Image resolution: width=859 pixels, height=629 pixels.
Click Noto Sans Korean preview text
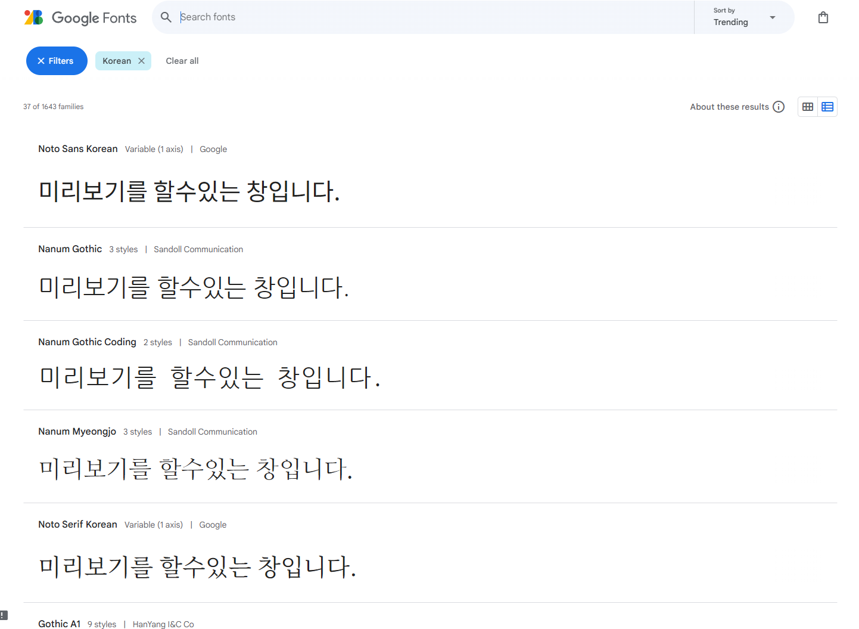click(189, 191)
